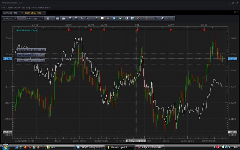Viewport: 240px width, 150px height.
Task: Select the Short(03/09 03:17, -20) position label
Action: click(31, 61)
